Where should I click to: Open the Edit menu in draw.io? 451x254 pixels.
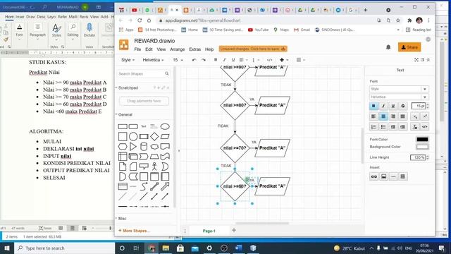[x=149, y=49]
